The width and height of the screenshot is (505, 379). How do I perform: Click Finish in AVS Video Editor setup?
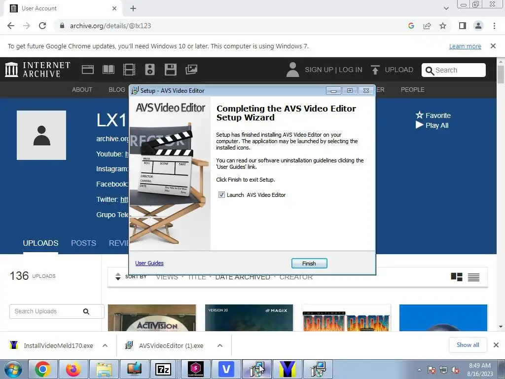coord(309,264)
